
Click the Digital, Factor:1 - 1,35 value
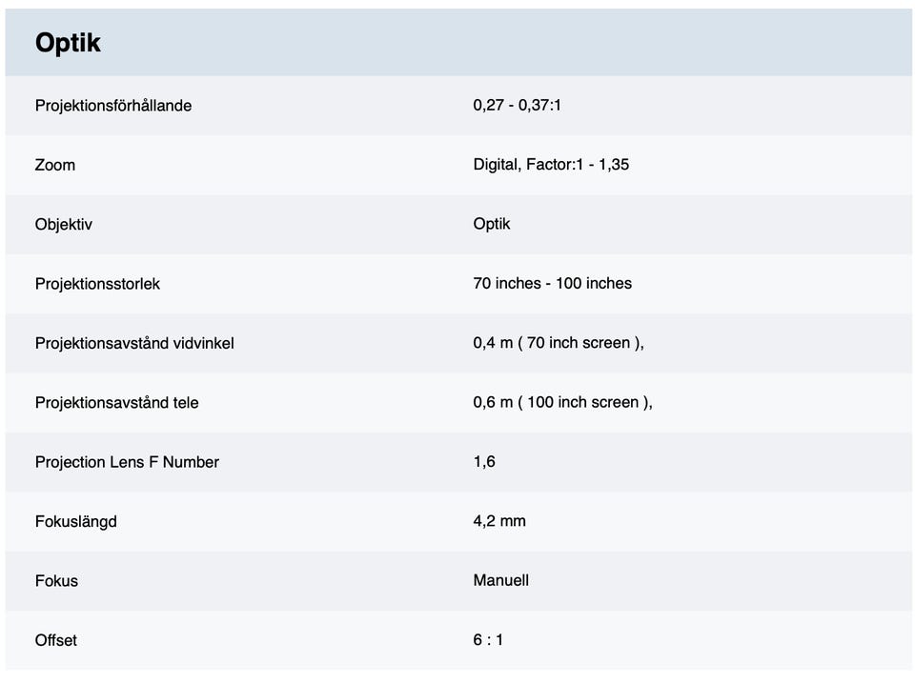pyautogui.click(x=551, y=164)
